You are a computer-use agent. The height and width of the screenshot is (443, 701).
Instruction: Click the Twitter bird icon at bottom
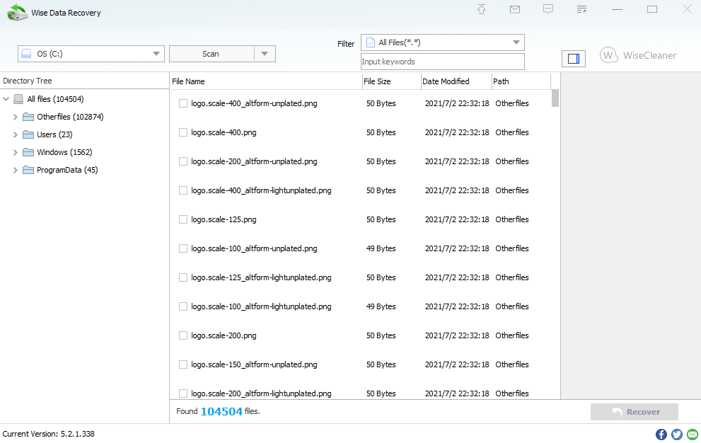point(677,434)
